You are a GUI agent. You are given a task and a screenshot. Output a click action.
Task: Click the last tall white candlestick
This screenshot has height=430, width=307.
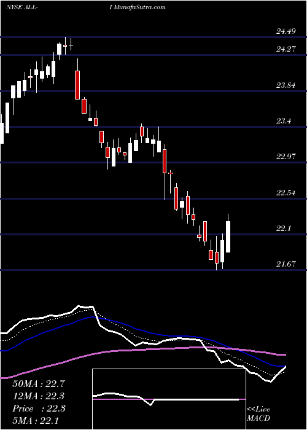click(x=228, y=237)
